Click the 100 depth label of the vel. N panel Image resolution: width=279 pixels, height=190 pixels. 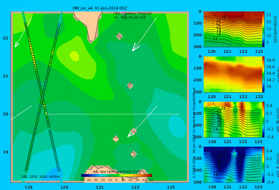tap(198, 113)
